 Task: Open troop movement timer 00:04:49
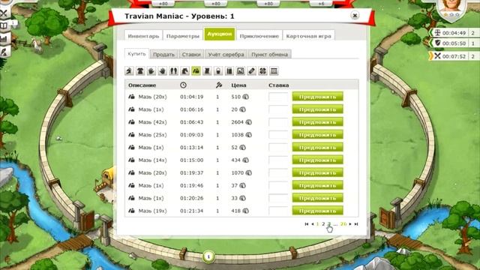pos(454,33)
